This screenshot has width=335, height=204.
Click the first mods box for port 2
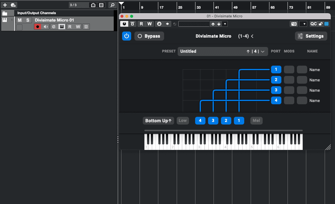click(x=289, y=80)
